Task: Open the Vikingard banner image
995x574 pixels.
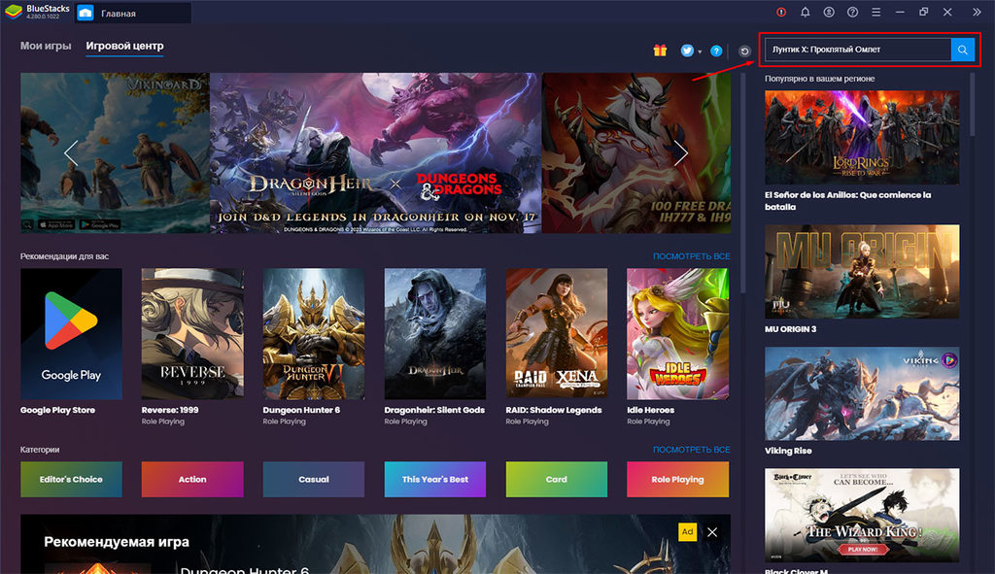Action: (x=115, y=152)
